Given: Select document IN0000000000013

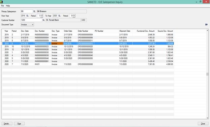Looking at the screenshot, I should pos(42,43).
